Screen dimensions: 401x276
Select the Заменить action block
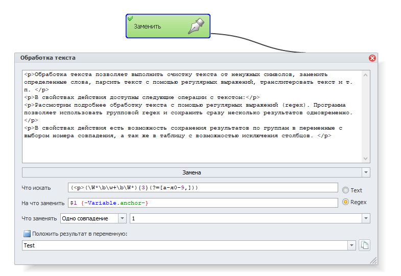tap(168, 26)
